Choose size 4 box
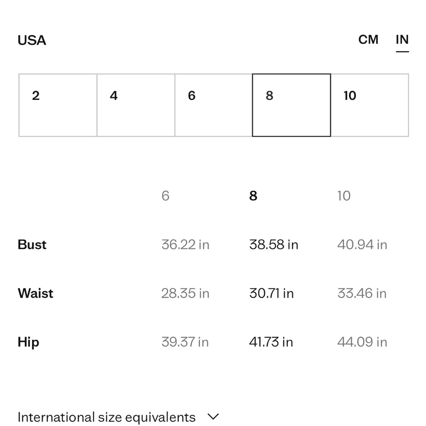 click(136, 105)
